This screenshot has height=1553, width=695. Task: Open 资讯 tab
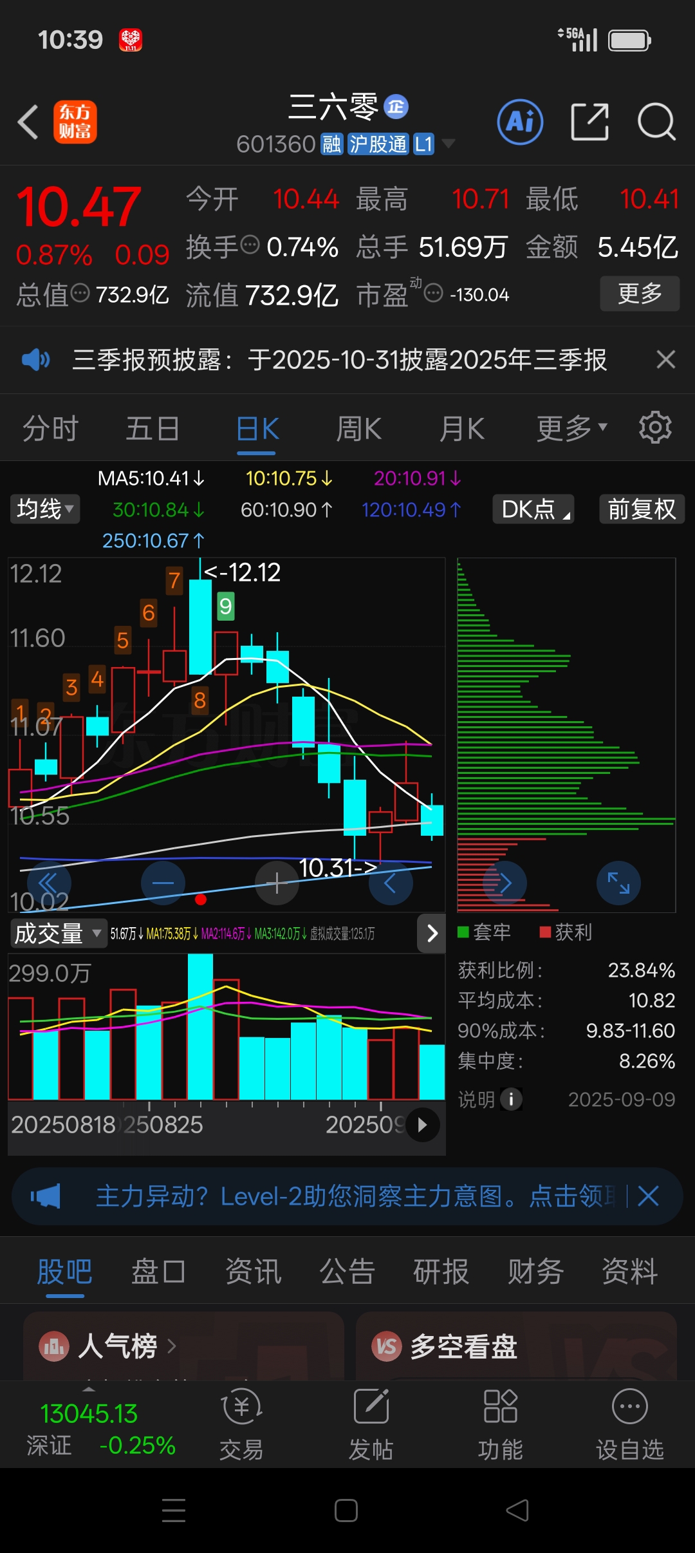253,1272
